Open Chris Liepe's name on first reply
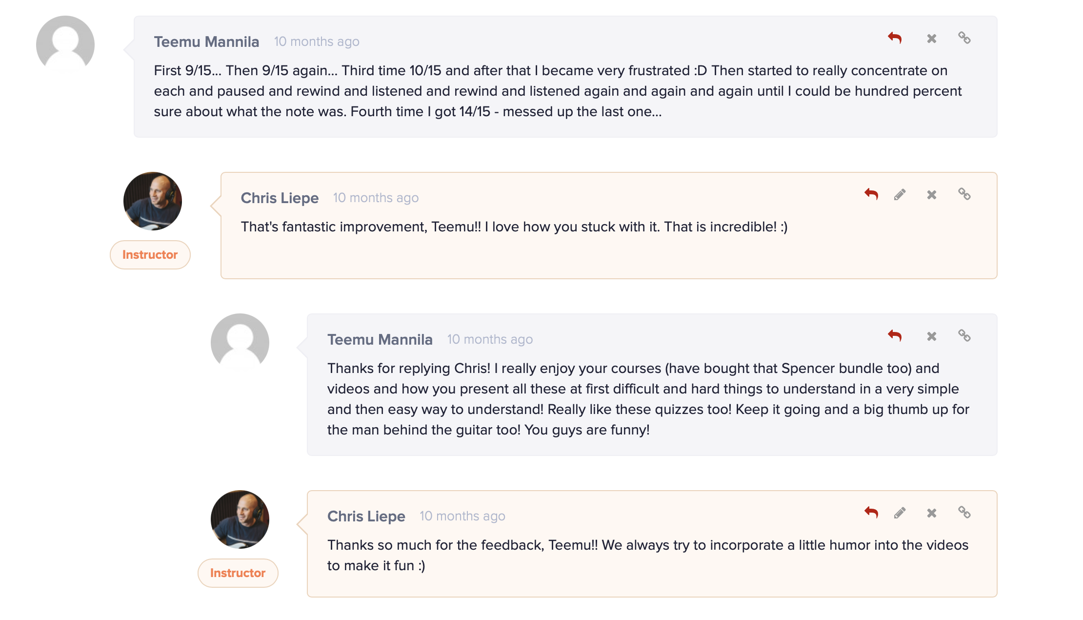 pos(280,198)
